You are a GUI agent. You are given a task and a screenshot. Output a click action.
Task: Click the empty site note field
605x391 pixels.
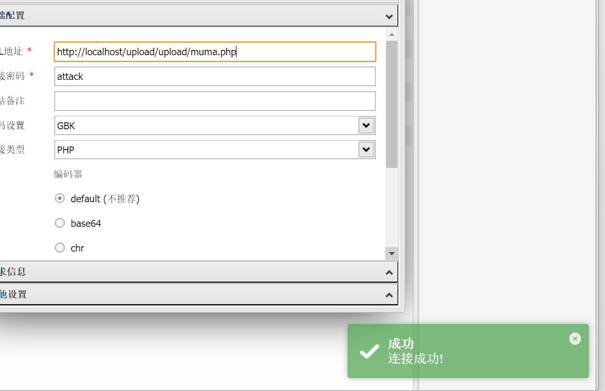(x=215, y=101)
